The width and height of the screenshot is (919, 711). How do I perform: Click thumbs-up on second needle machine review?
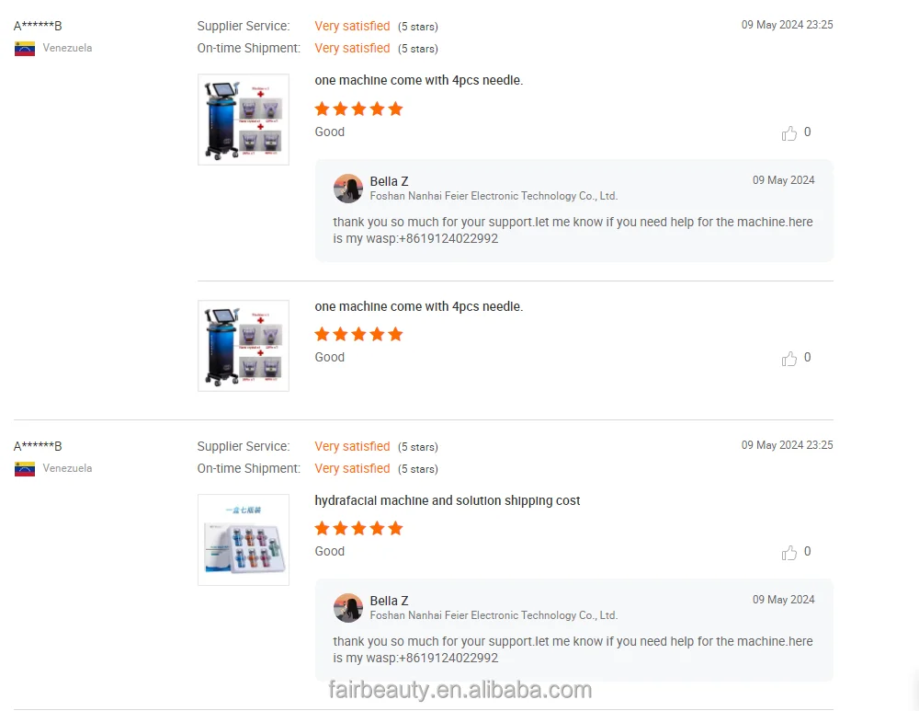click(x=789, y=359)
